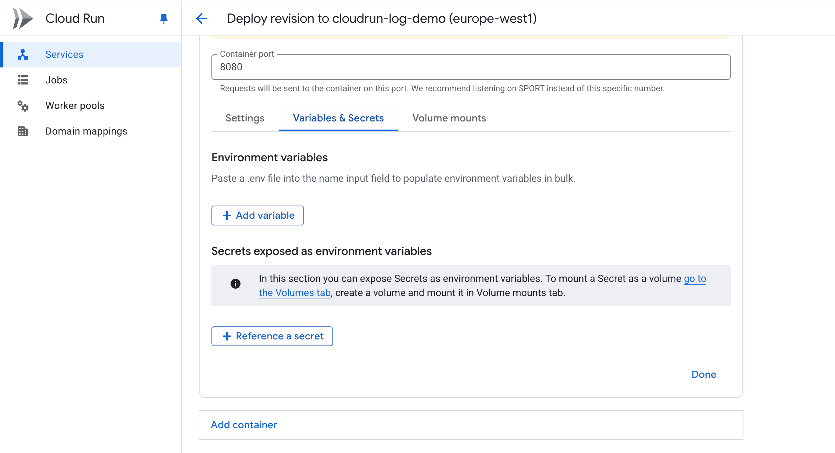Open the Volume mounts tab
The height and width of the screenshot is (453, 835).
(449, 118)
